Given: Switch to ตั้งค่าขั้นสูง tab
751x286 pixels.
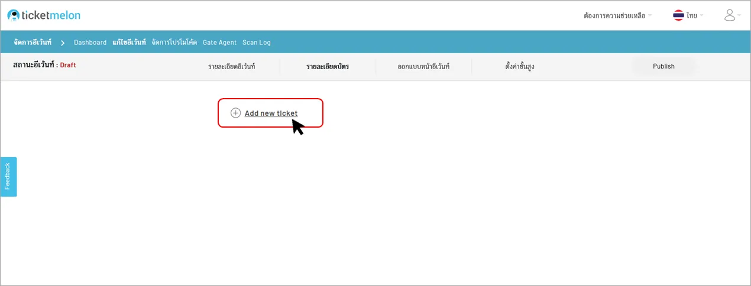Looking at the screenshot, I should point(520,66).
